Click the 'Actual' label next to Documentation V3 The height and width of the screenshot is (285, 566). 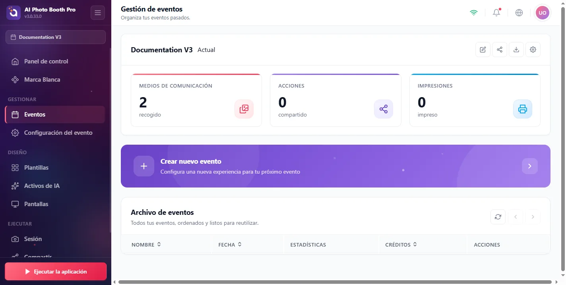[x=206, y=50]
